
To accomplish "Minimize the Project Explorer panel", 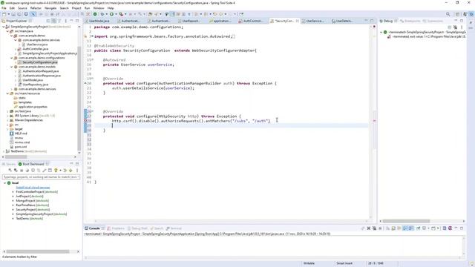I will coord(71,21).
